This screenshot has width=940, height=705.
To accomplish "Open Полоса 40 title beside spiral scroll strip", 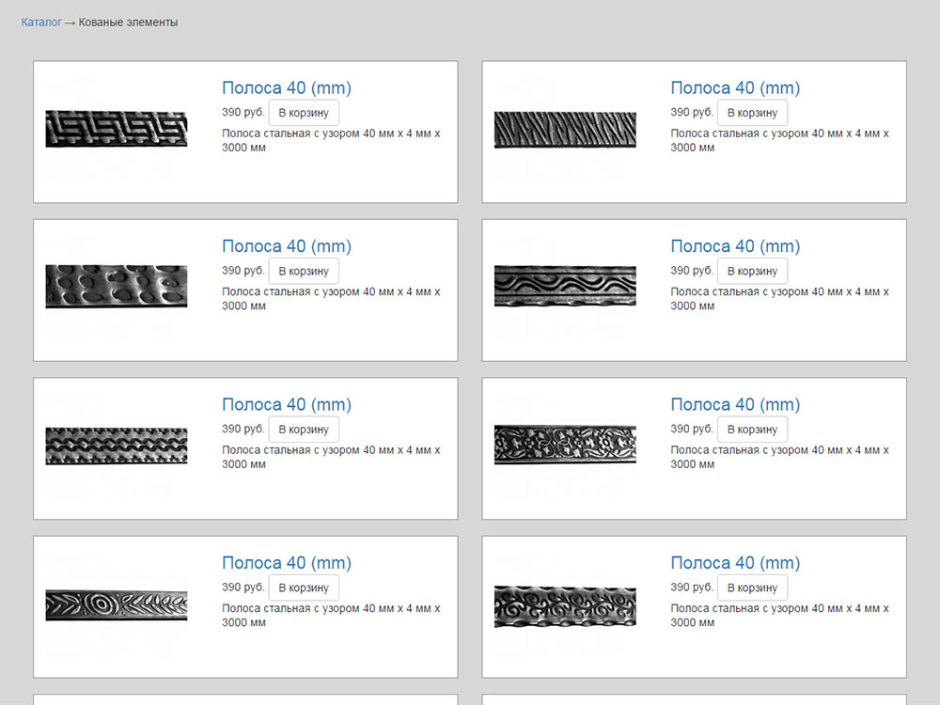I will 735,563.
